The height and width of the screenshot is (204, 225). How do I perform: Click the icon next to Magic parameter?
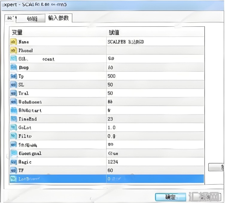[13, 162]
